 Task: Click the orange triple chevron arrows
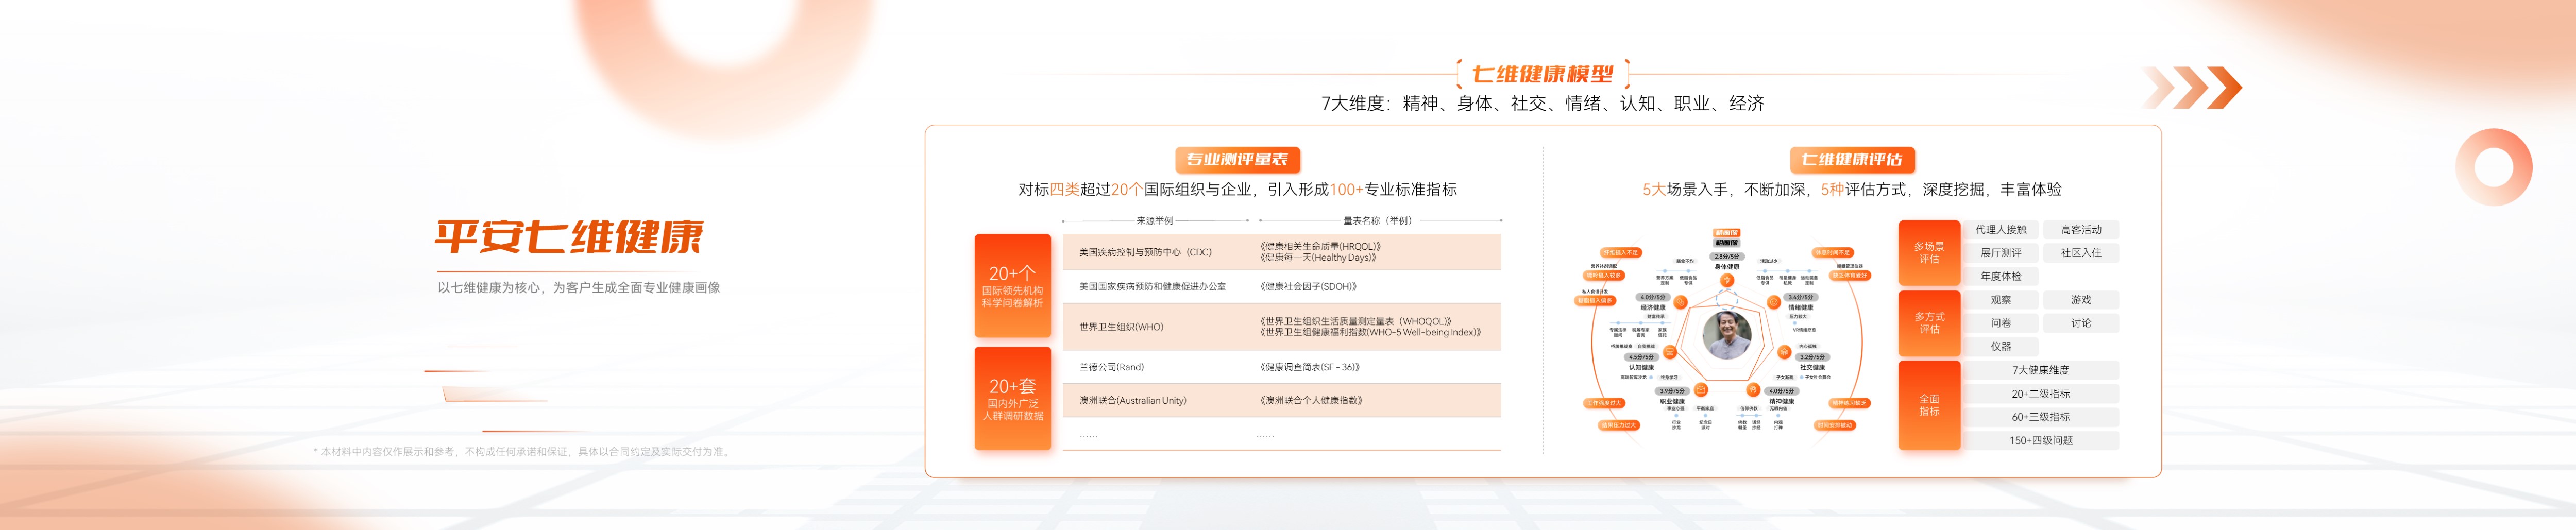point(2192,88)
